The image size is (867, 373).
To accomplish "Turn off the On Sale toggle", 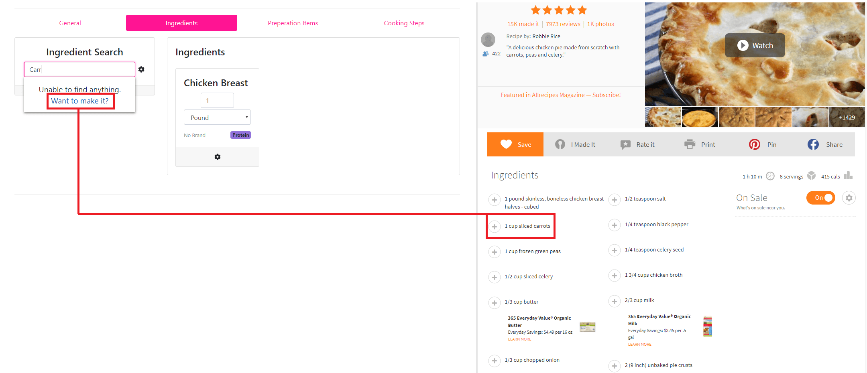I will click(x=820, y=198).
